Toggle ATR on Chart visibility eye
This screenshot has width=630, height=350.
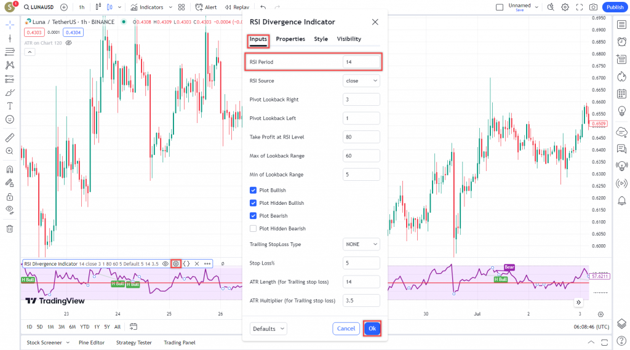pos(69,43)
